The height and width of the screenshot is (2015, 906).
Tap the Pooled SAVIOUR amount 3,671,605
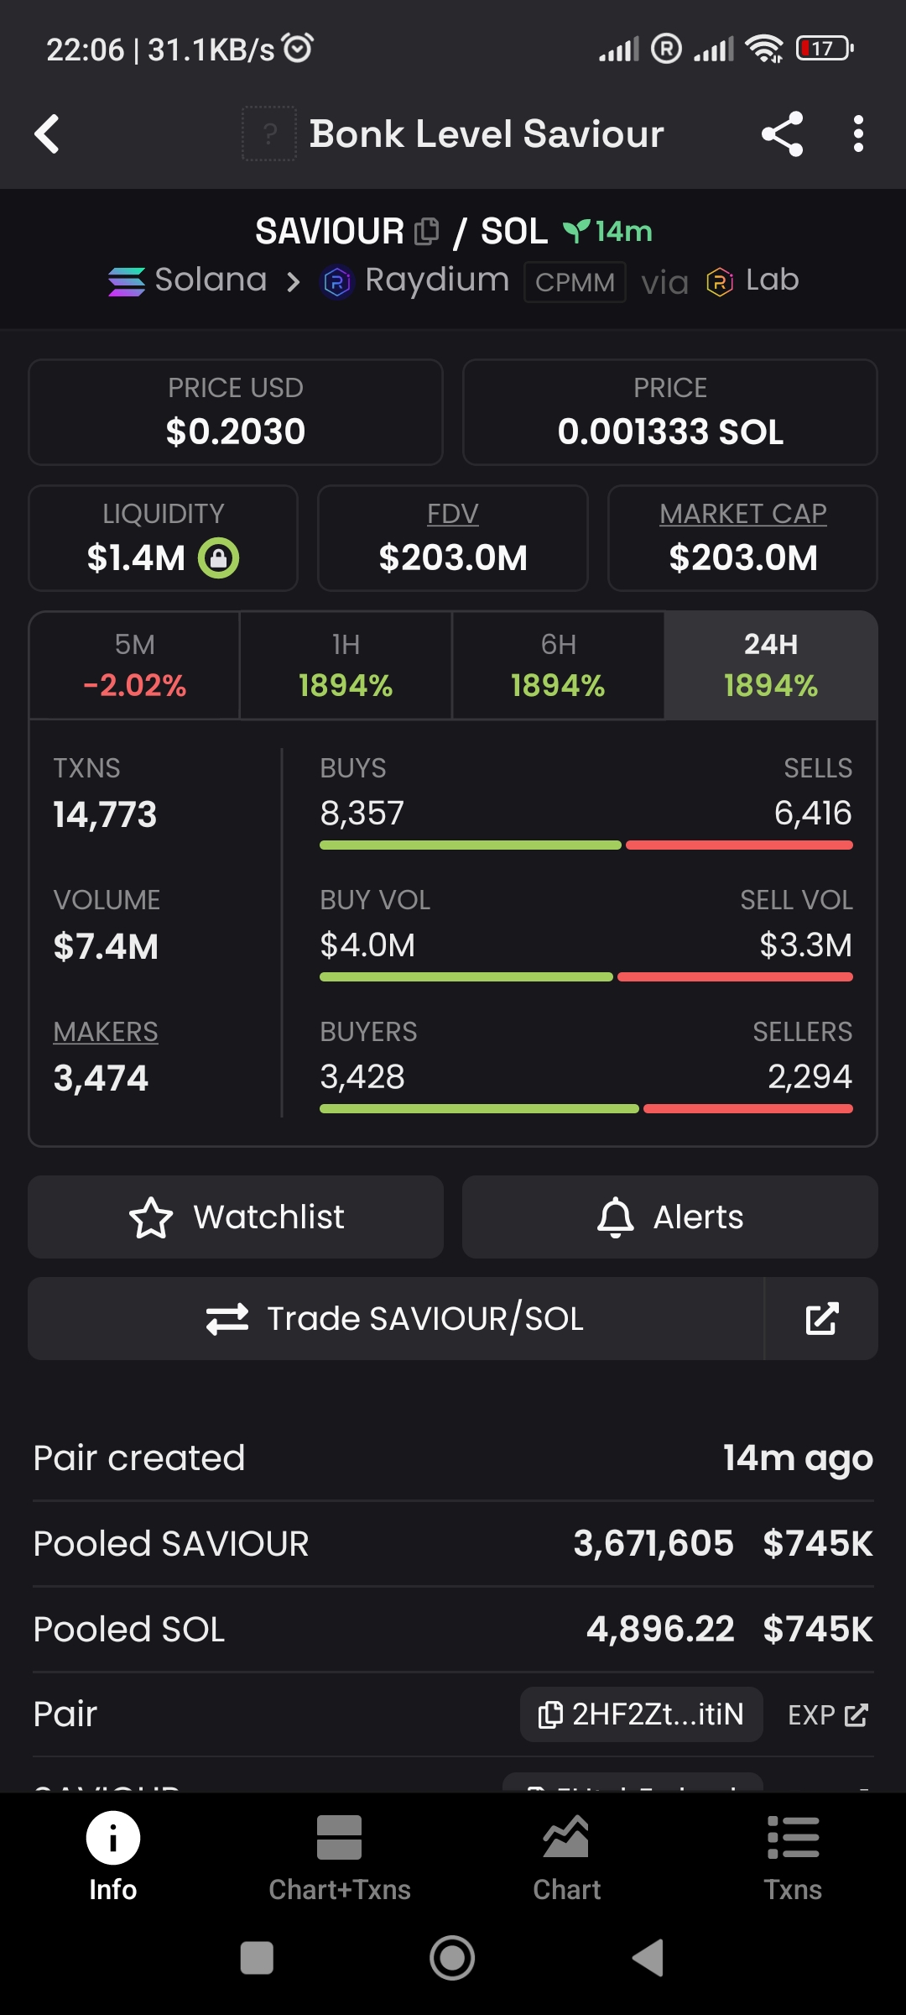653,1543
